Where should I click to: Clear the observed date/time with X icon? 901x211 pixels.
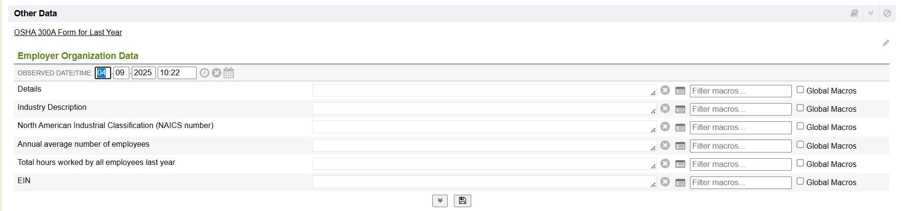click(216, 73)
